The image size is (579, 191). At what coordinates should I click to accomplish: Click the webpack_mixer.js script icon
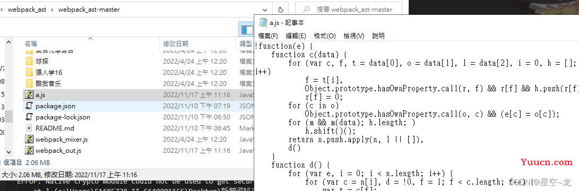point(29,140)
